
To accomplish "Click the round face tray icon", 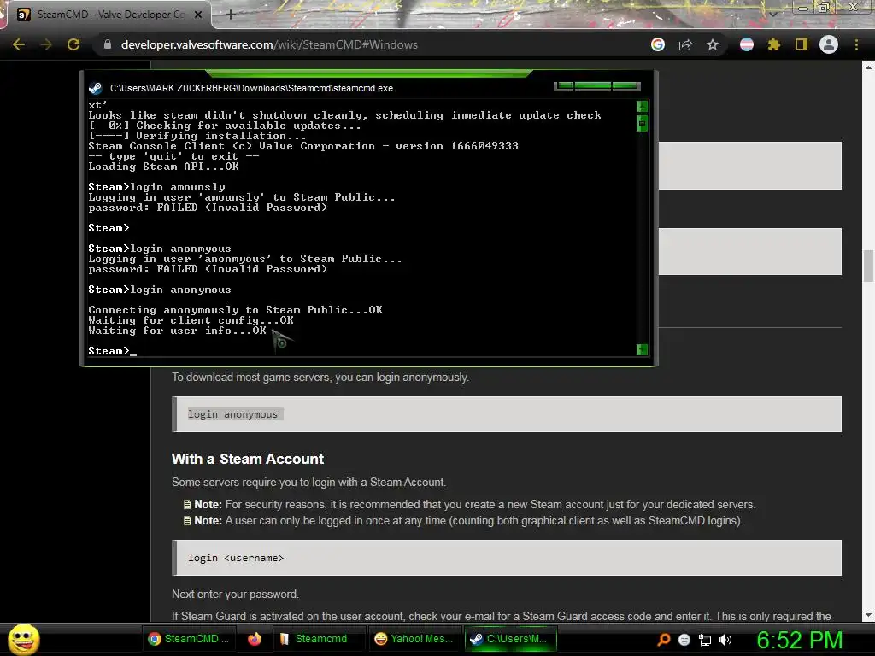I will tap(684, 640).
